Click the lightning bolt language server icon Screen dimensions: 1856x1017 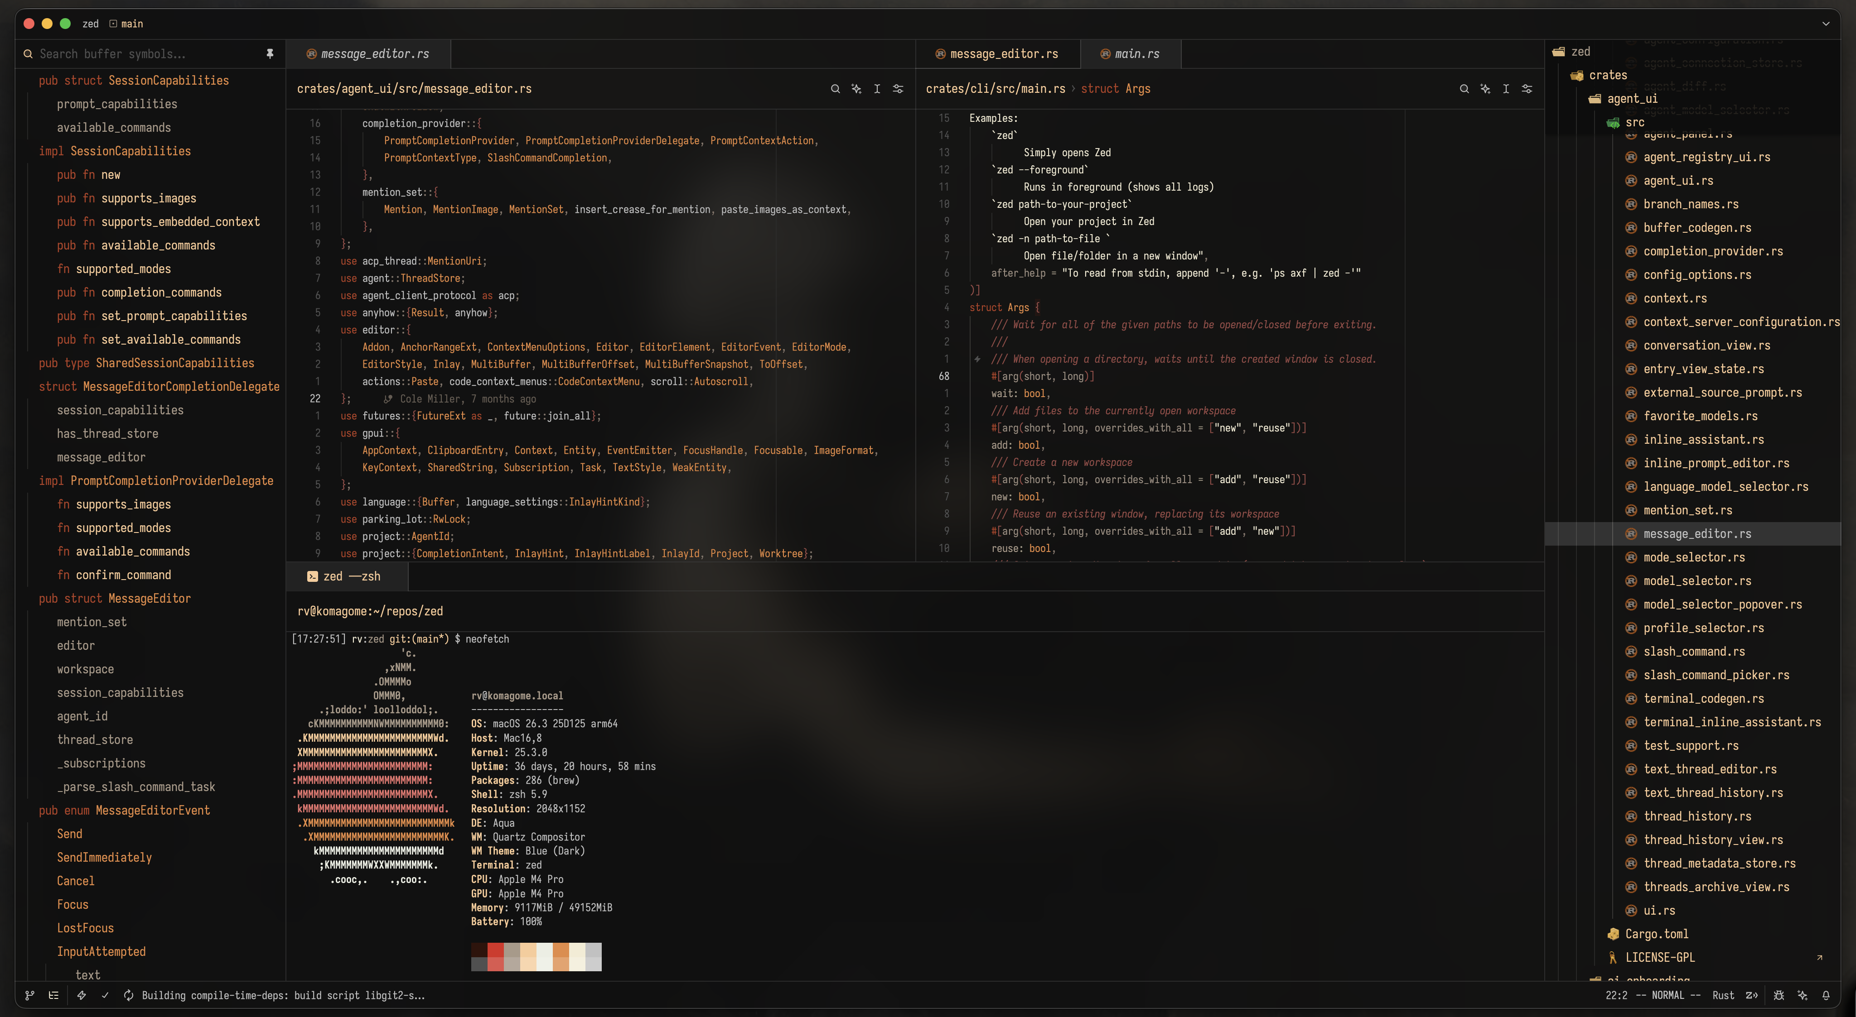coord(82,995)
